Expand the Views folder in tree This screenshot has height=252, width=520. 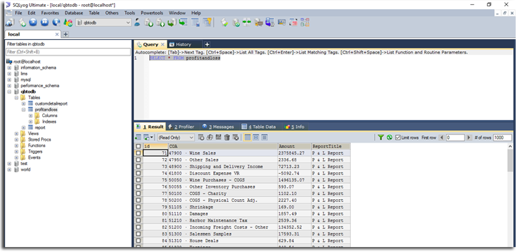pos(15,133)
